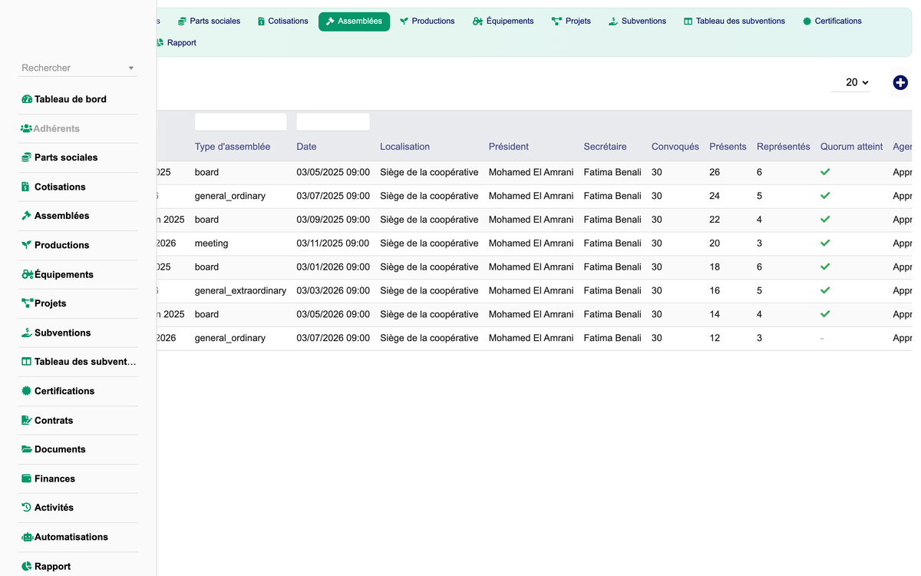The image size is (921, 576).
Task: Click the date 03/01/2026 09:00 cell
Action: (333, 267)
